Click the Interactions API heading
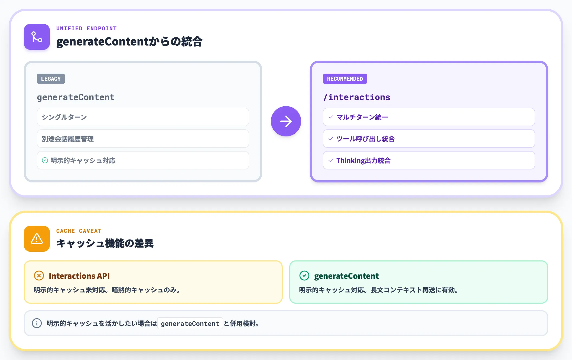This screenshot has width=572, height=360. click(x=79, y=276)
